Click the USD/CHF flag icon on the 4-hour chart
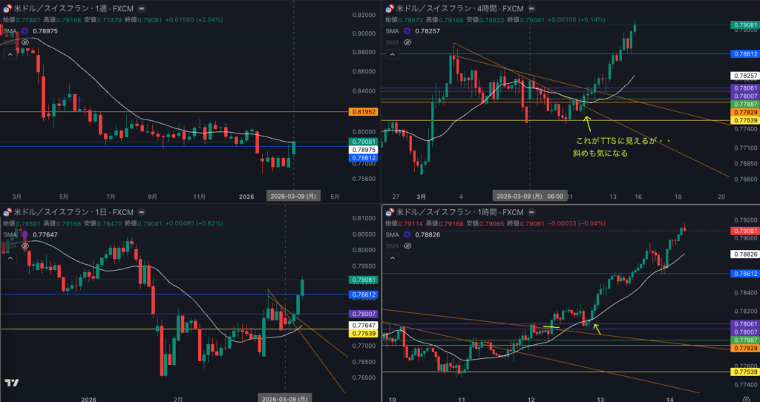Image resolution: width=760 pixels, height=402 pixels. click(389, 9)
